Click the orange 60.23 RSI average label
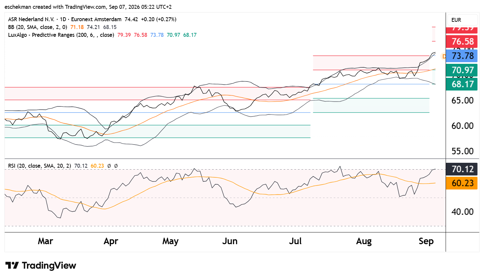The width and height of the screenshot is (484, 279). [x=462, y=183]
